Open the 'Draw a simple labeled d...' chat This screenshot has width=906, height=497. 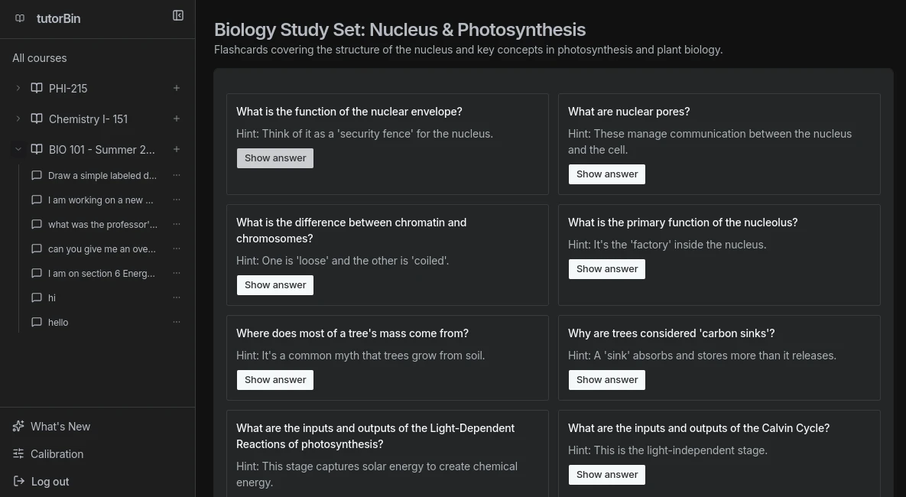[102, 176]
